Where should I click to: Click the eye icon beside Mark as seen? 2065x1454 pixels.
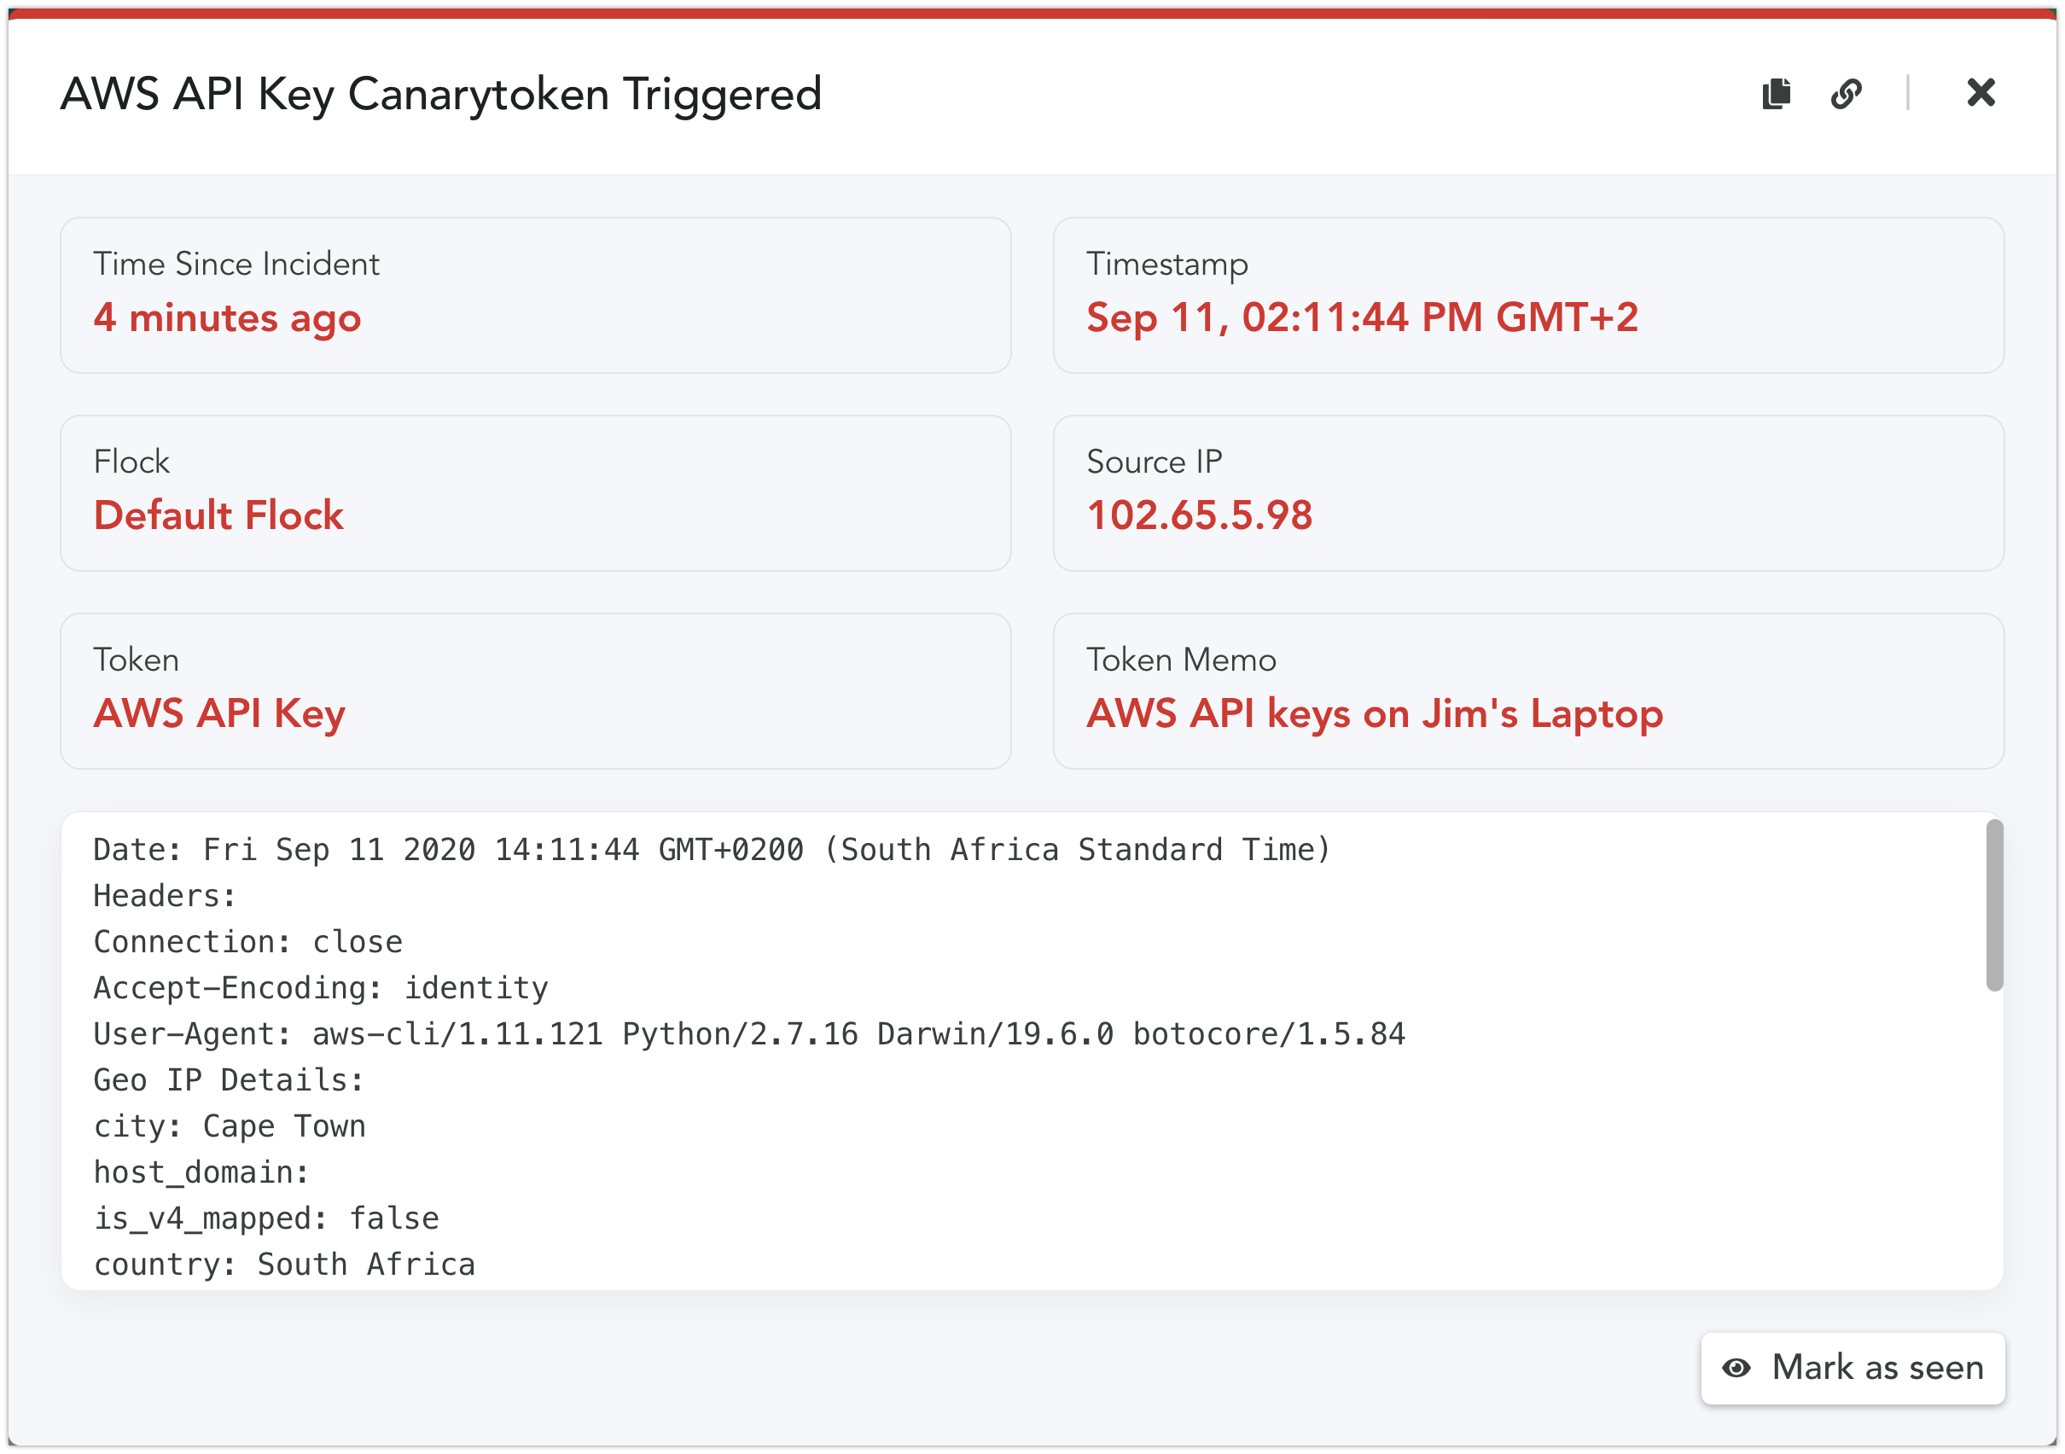pyautogui.click(x=1736, y=1368)
